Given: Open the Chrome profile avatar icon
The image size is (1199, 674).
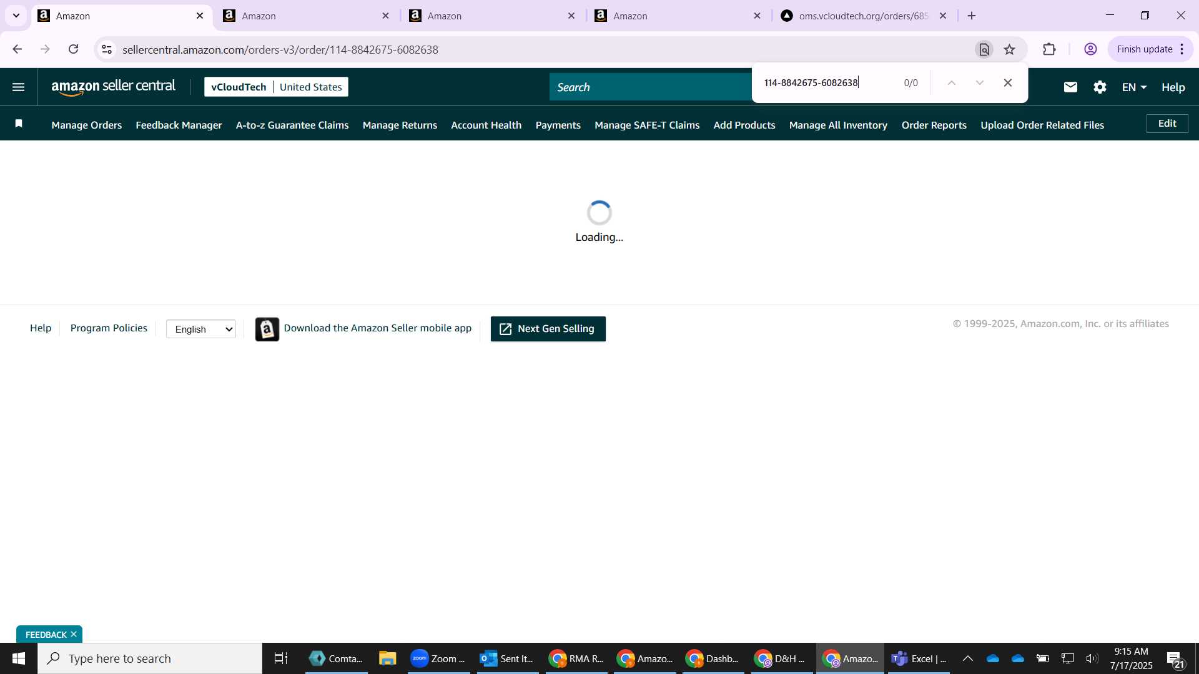Looking at the screenshot, I should (1090, 49).
